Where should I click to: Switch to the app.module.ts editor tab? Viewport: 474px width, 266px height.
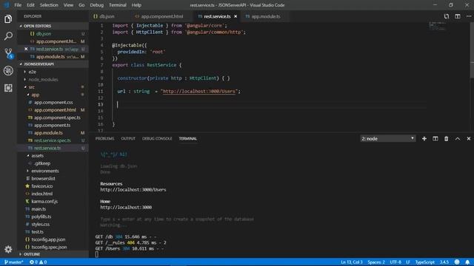click(x=265, y=16)
